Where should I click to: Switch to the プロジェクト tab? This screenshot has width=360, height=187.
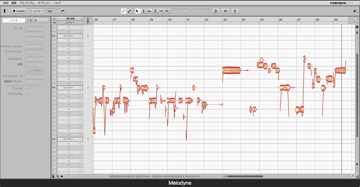pos(37,20)
